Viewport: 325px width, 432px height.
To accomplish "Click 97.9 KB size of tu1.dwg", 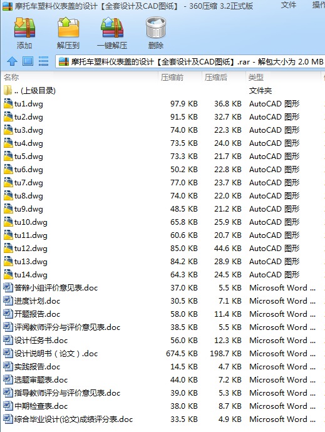I will 184,103.
